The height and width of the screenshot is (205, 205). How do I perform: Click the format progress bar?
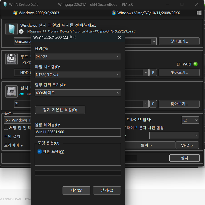pyautogui.click(x=78, y=173)
